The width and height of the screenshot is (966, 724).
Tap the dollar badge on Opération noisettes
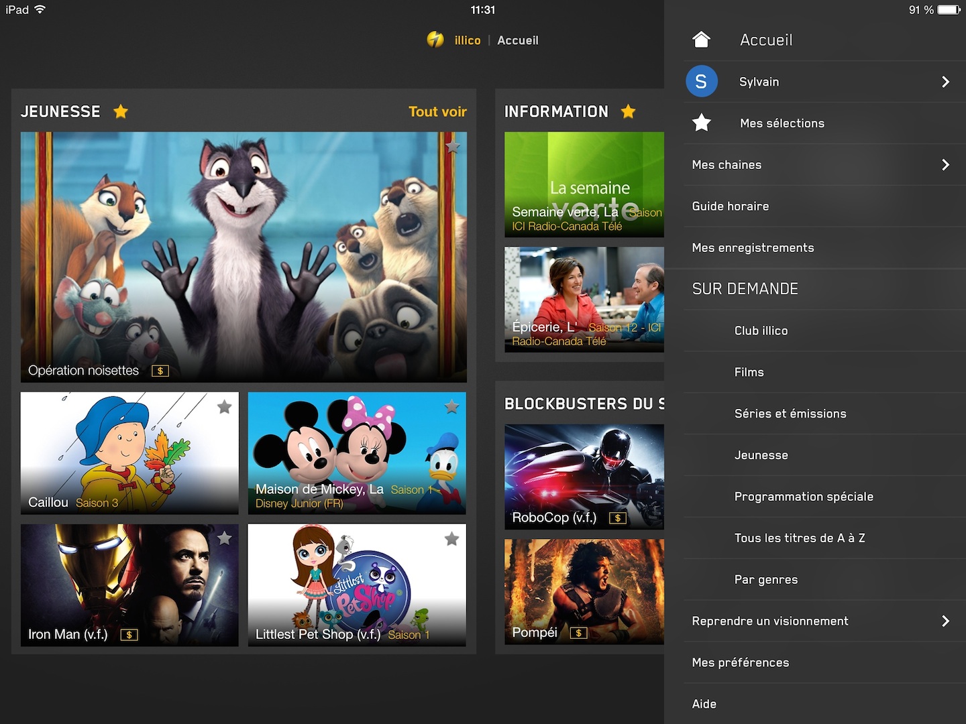tap(160, 371)
